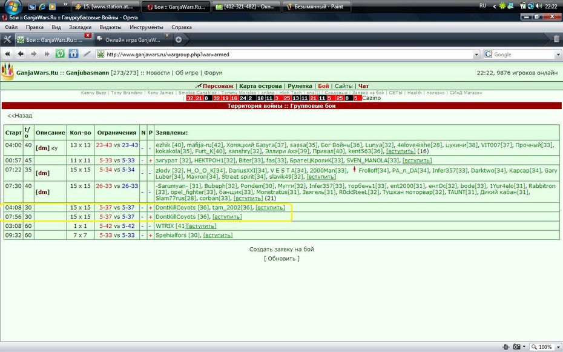Viewport: 563px width, 352px height.
Task: Click the volume speaker tray icon
Action: coord(539,6)
